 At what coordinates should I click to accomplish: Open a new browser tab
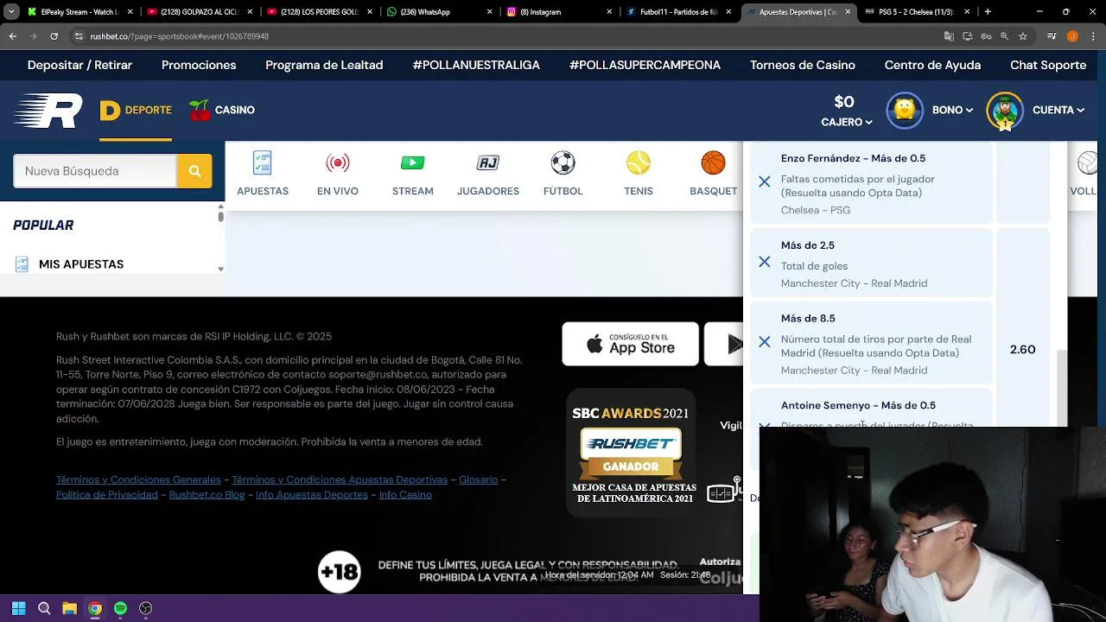(988, 12)
